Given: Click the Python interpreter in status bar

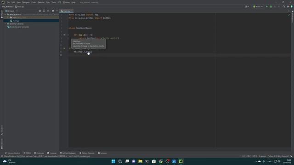Looking at the screenshot, I should point(278,156).
